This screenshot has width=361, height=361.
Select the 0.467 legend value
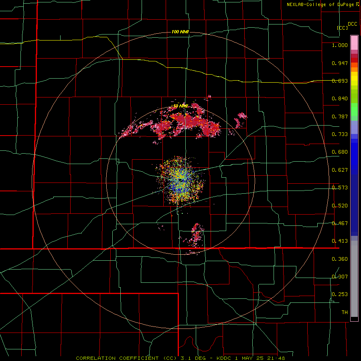340,223
